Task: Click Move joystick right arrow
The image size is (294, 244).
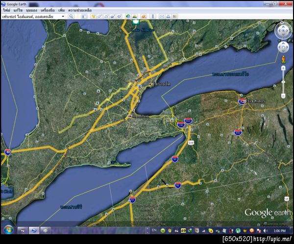Action: (287, 47)
